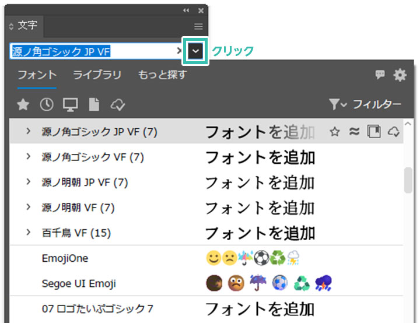Screen dimensions: 420x323
Task: Show recently used fonts via clock icon
Action: (x=47, y=105)
